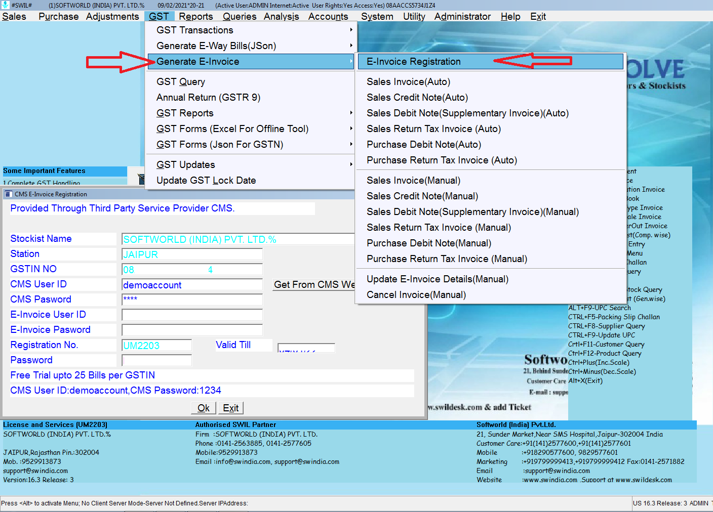Expand GST Forms (Json For GSTN)
The width and height of the screenshot is (713, 512).
(x=251, y=145)
